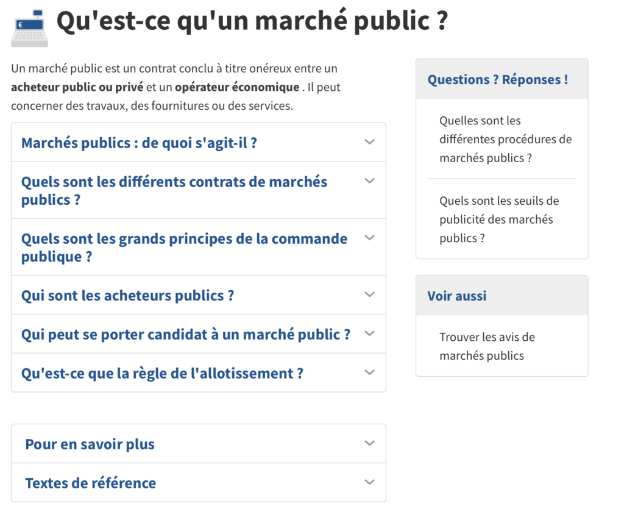Click chevron beside 'Qui sont les acheteurs publics ?'
The width and height of the screenshot is (624, 517).
[x=369, y=294]
